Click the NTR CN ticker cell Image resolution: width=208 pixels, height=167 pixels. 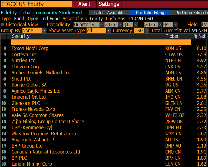coord(173,61)
